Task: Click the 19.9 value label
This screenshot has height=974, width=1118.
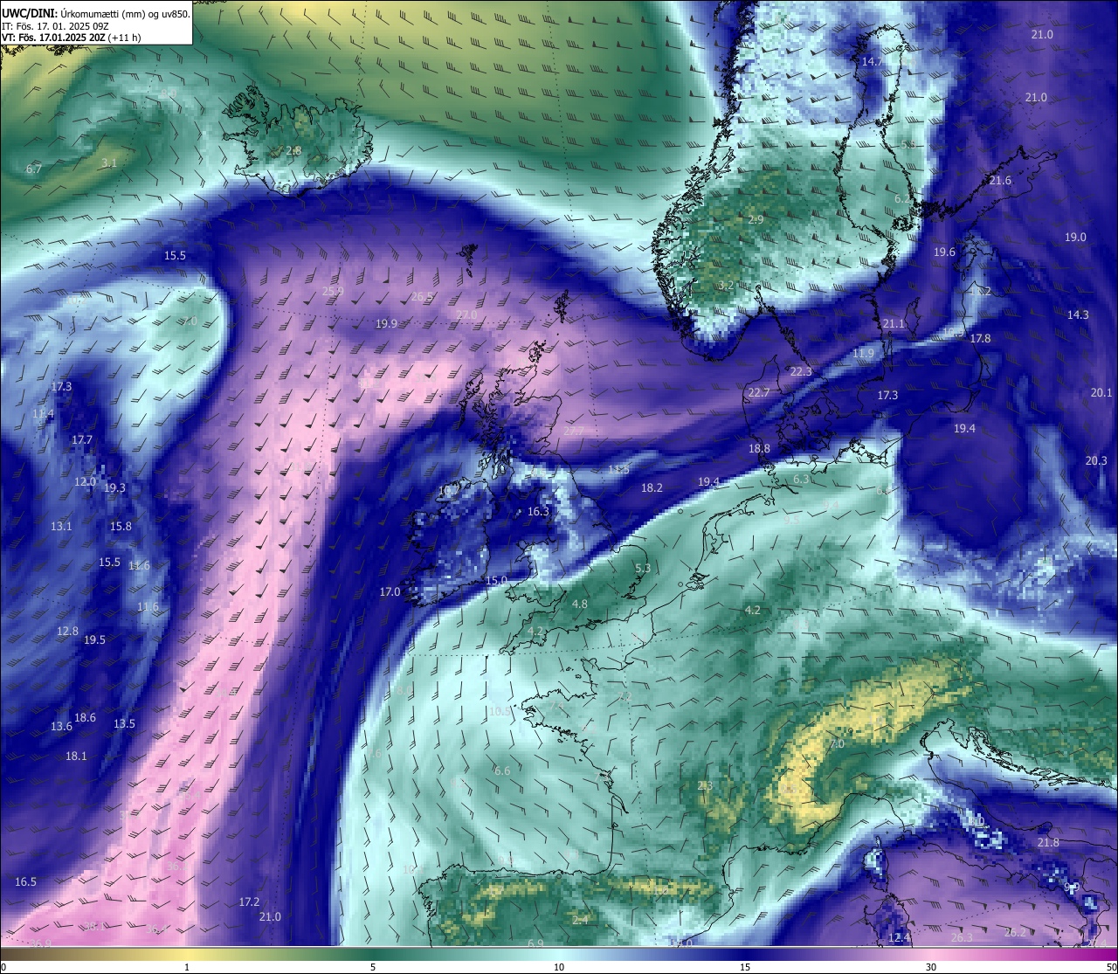Action: coord(386,324)
